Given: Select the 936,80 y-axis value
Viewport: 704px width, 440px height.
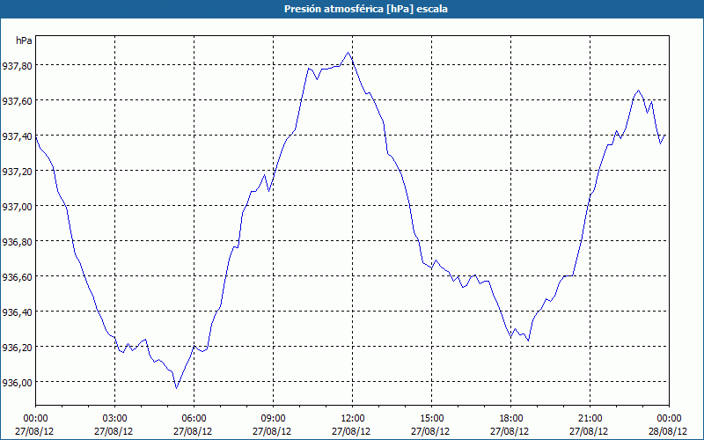Looking at the screenshot, I should [x=17, y=241].
